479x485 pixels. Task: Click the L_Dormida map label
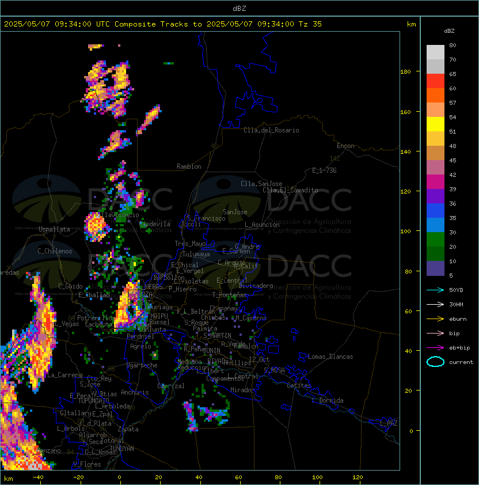click(328, 400)
